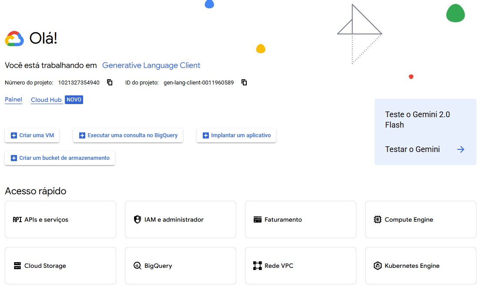
Task: Click the Implantar um aplicativo button
Action: click(x=236, y=135)
